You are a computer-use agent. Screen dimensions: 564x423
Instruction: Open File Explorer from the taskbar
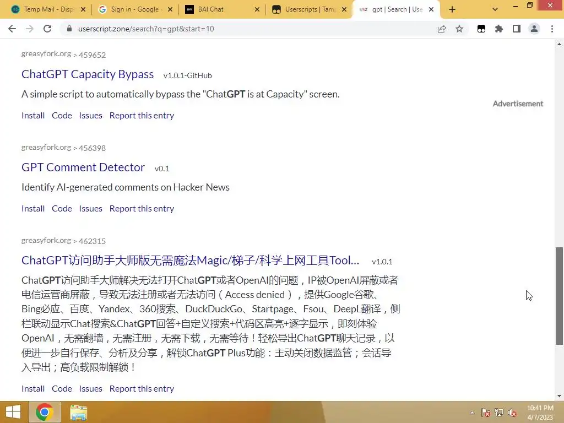[78, 413]
